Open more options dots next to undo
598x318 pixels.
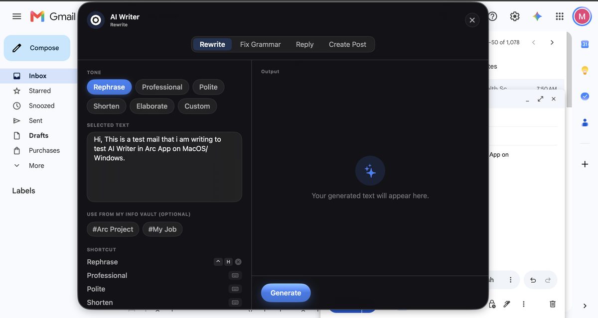click(x=510, y=280)
